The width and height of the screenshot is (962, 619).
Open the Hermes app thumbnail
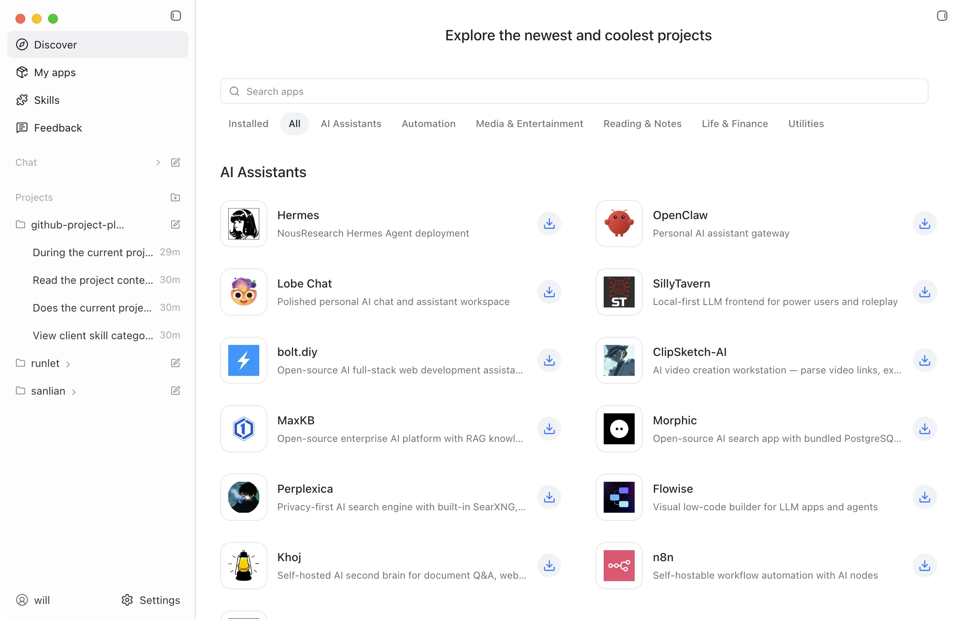(244, 224)
